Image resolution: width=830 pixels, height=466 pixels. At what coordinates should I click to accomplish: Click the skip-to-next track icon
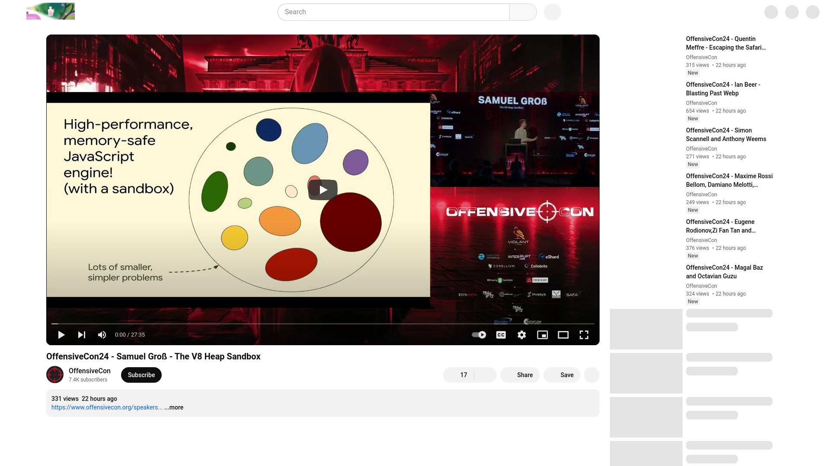point(82,334)
